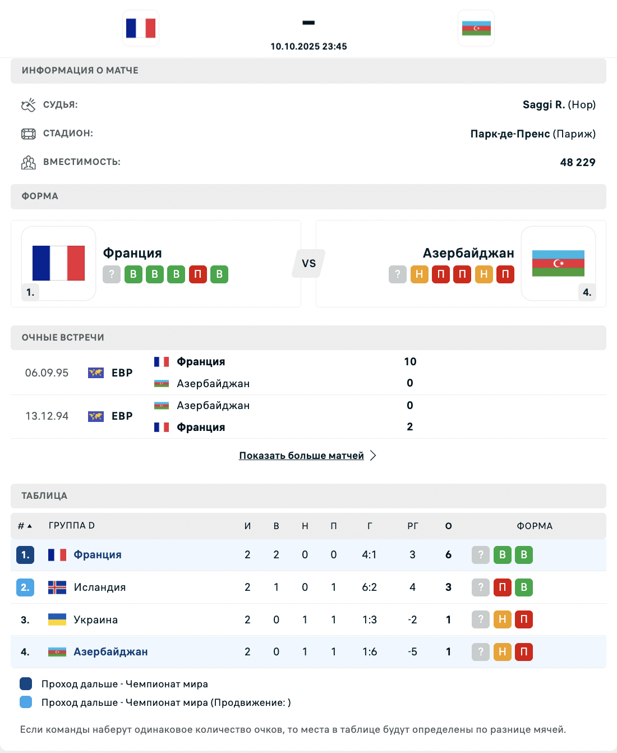Click the Ukraine flag in the table
617x753 pixels.
coord(57,619)
